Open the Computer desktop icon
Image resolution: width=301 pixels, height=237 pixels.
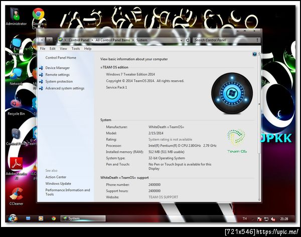16,47
